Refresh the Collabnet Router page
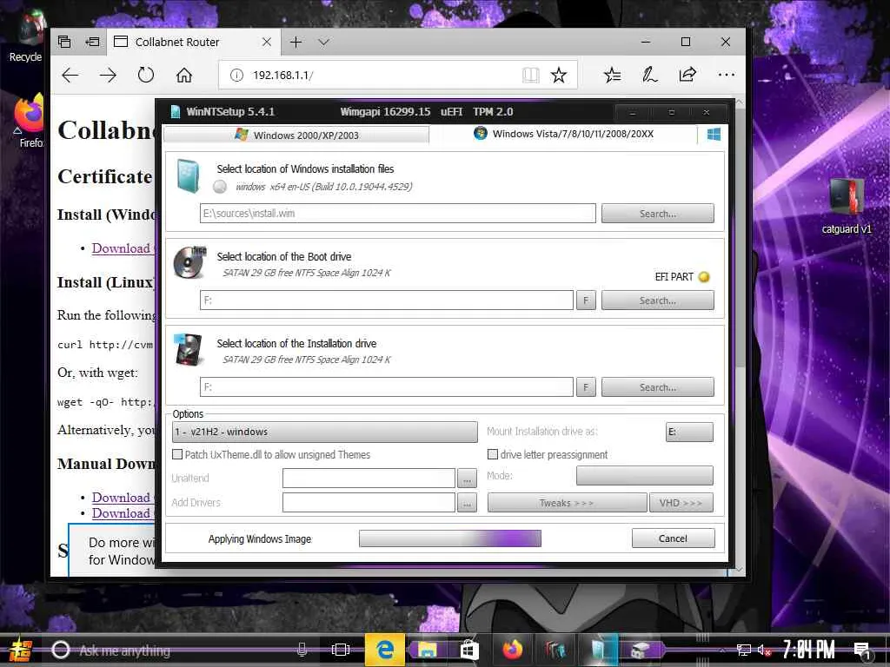 click(146, 75)
